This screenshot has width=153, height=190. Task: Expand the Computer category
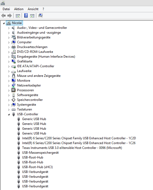tap(9, 42)
